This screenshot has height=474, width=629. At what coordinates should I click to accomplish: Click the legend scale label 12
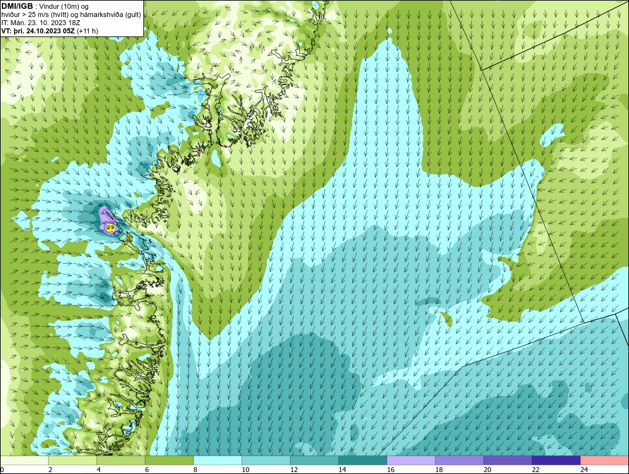click(294, 470)
